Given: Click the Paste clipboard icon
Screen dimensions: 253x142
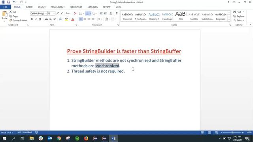Looking at the screenshot, I should [4, 14].
